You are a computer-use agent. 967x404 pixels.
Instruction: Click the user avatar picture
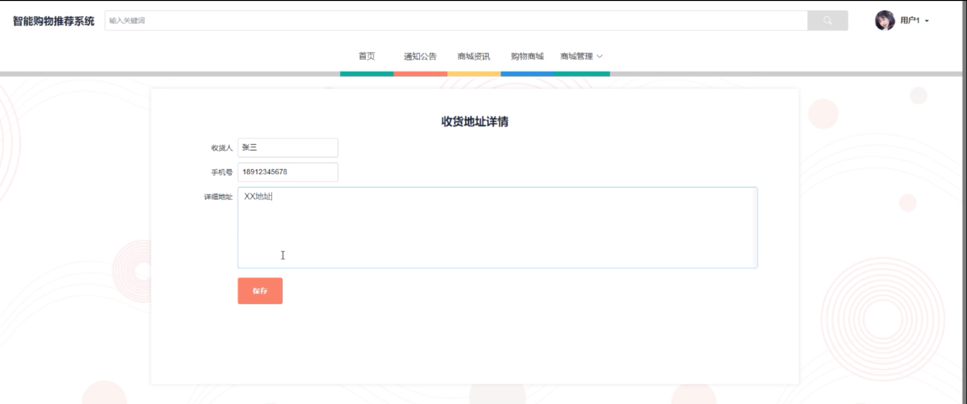click(x=884, y=20)
